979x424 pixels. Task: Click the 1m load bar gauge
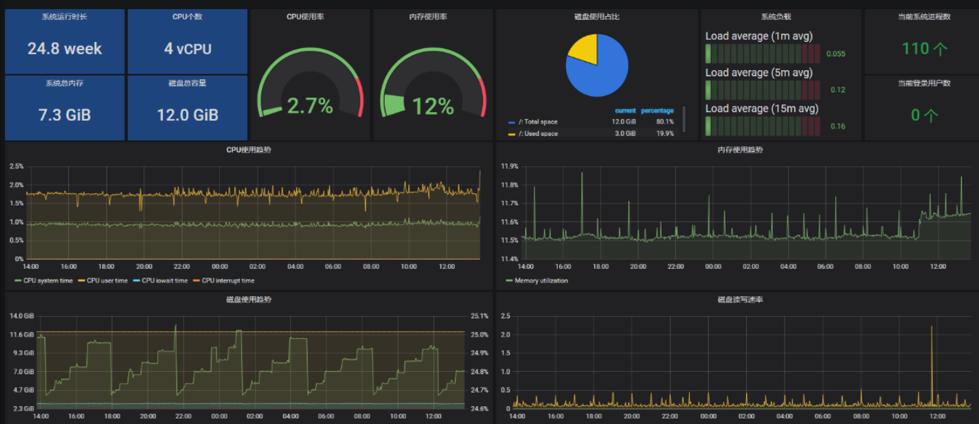coord(763,54)
